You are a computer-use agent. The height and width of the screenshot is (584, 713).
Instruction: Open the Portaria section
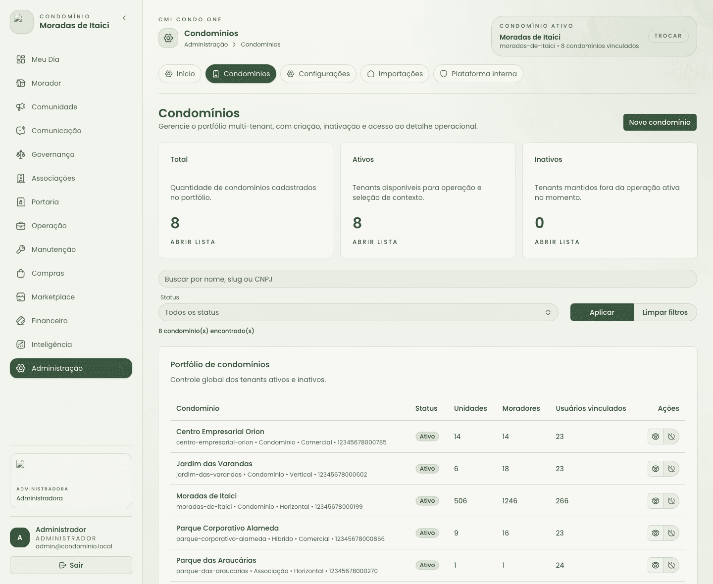71,202
